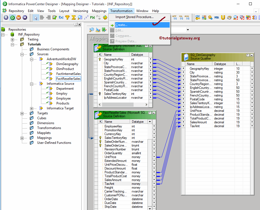Expand the Mappings node in the repository tree
Screen dimensions: 260x210
(x=22, y=138)
